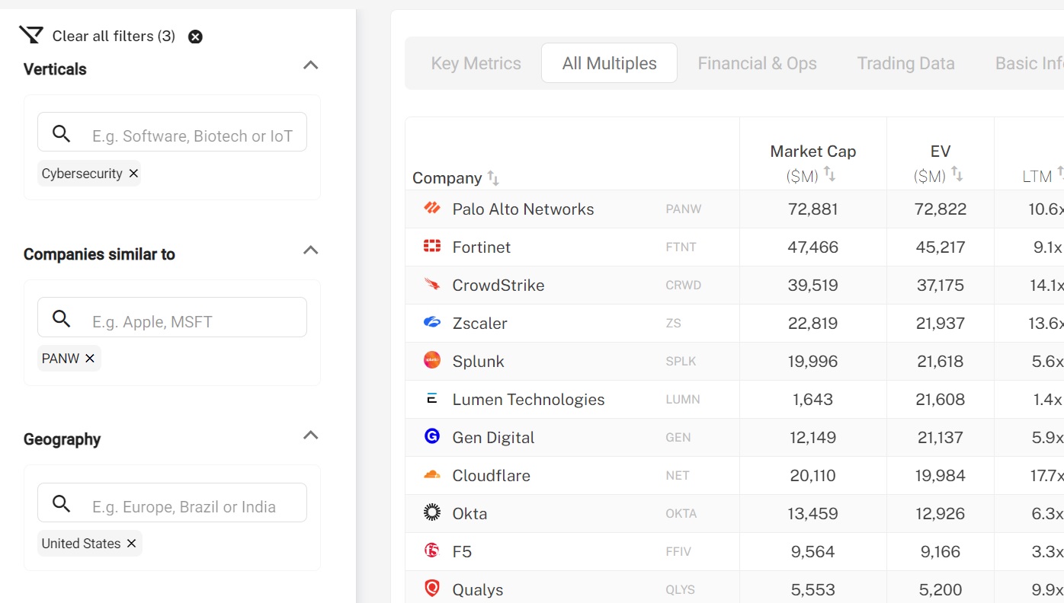This screenshot has height=603, width=1064.
Task: Click the Geography search magnifier icon
Action: [61, 503]
